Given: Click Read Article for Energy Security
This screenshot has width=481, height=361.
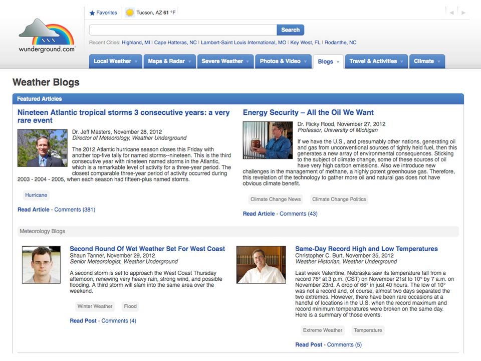Looking at the screenshot, I should click(259, 214).
